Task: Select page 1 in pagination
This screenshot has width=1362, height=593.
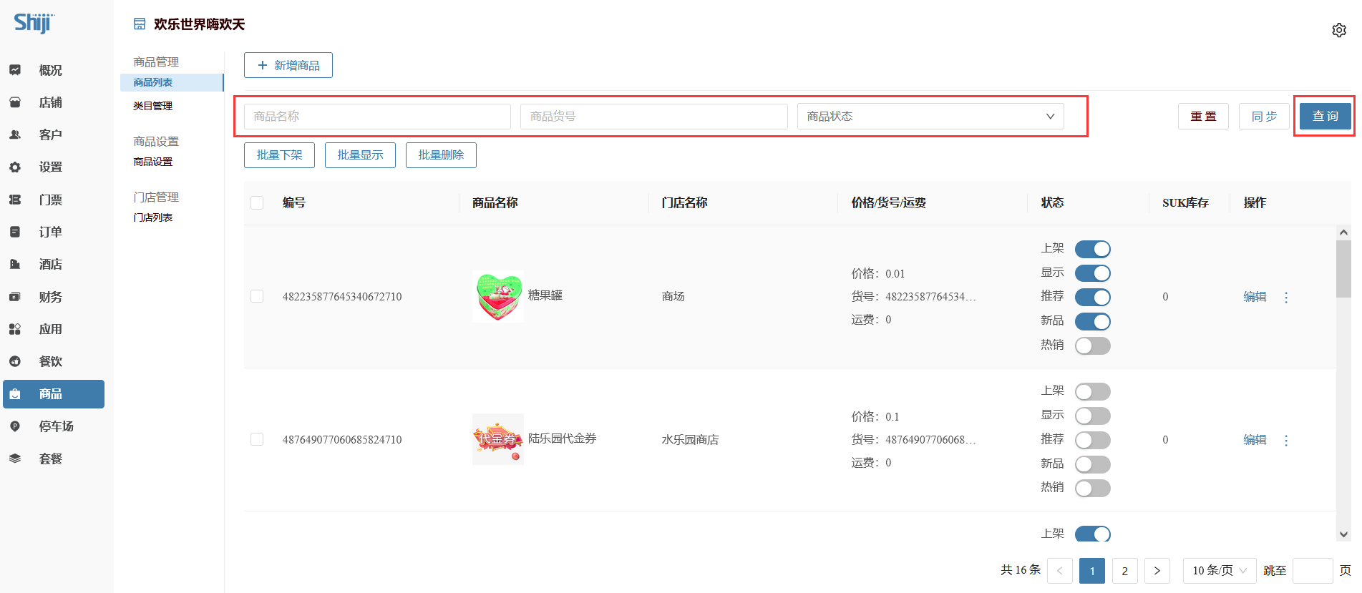Action: pos(1092,571)
